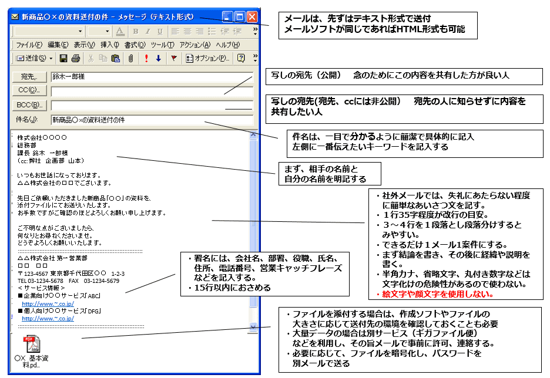
Task: Open the font name dropdown
Action: [x=81, y=31]
